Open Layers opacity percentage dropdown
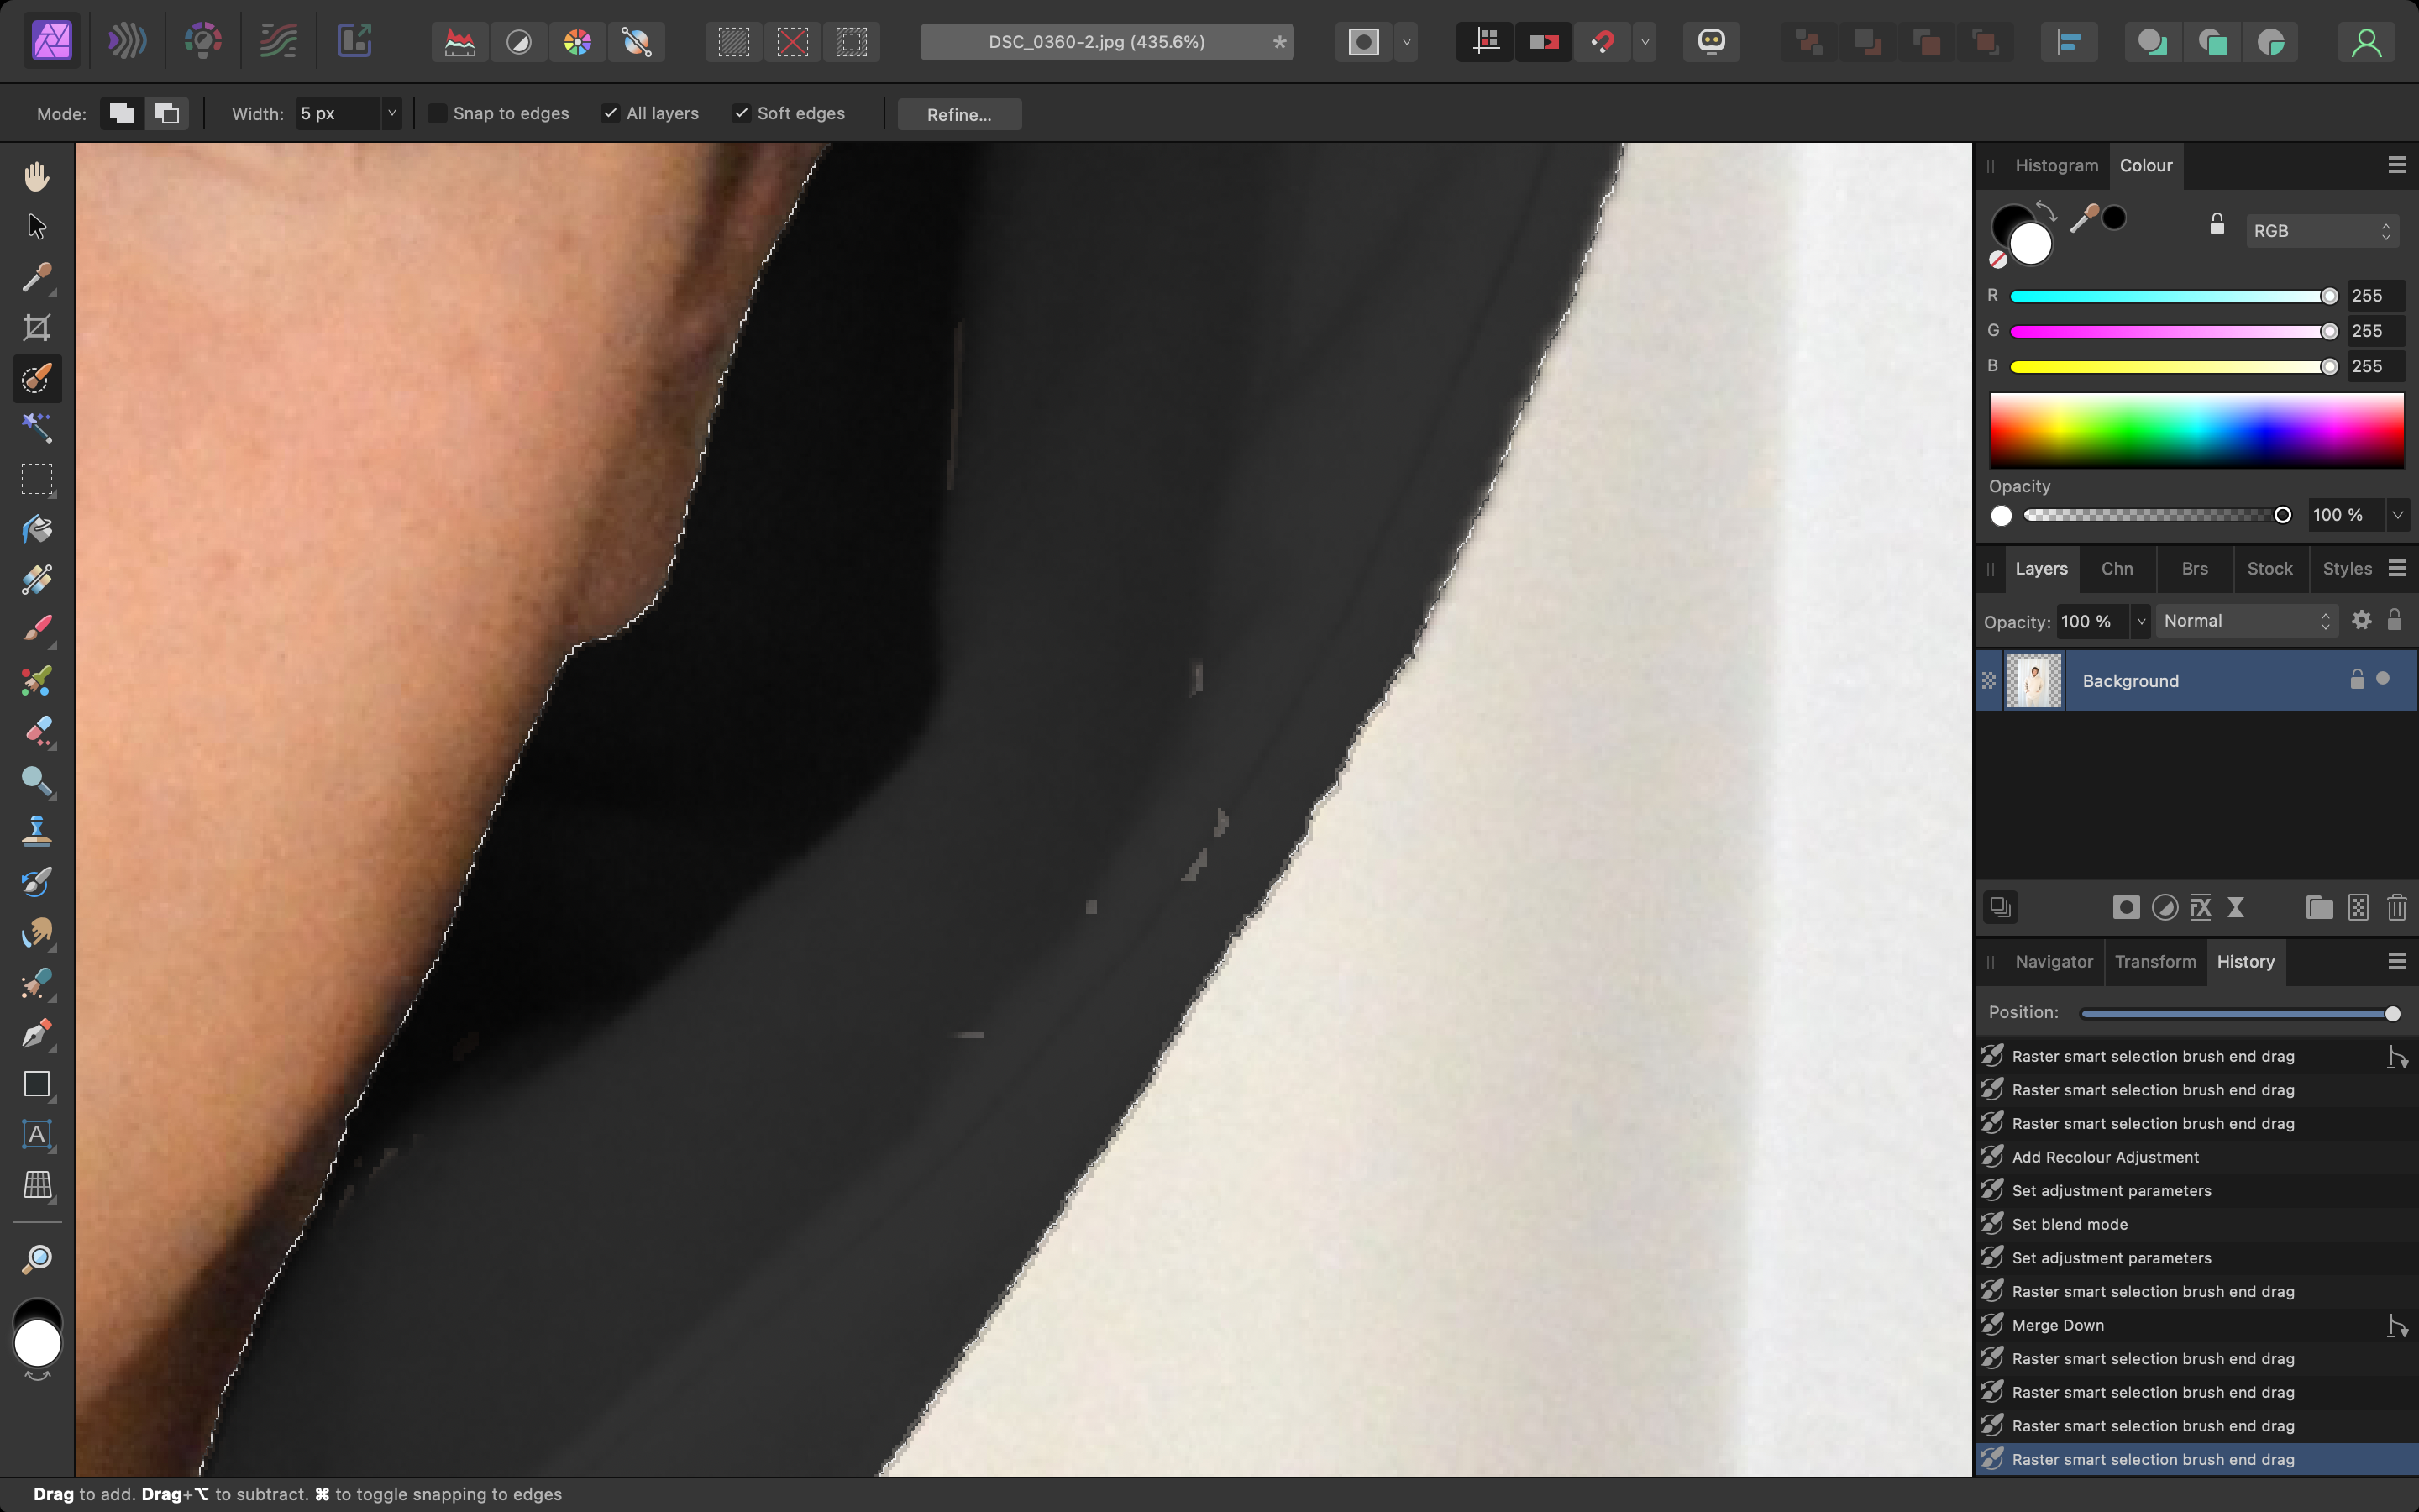2419x1512 pixels. tap(2140, 621)
